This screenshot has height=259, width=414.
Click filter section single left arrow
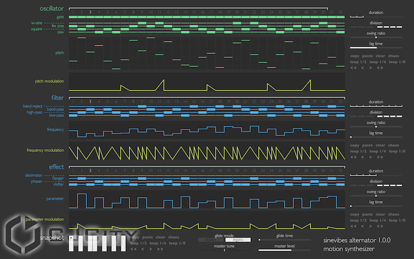click(x=363, y=157)
